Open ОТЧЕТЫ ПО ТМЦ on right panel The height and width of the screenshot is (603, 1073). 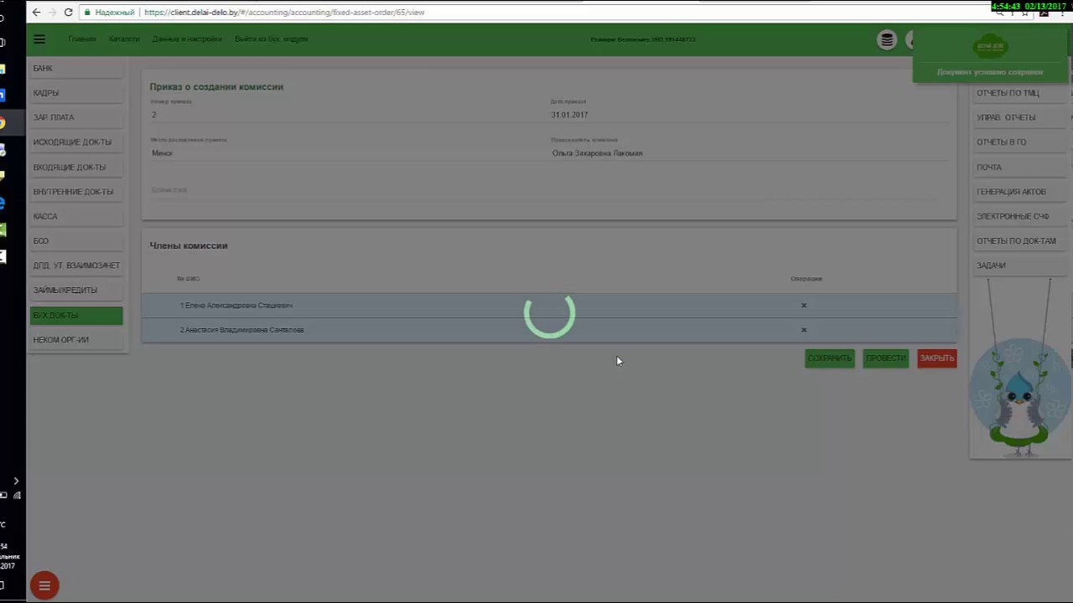[x=1019, y=93]
